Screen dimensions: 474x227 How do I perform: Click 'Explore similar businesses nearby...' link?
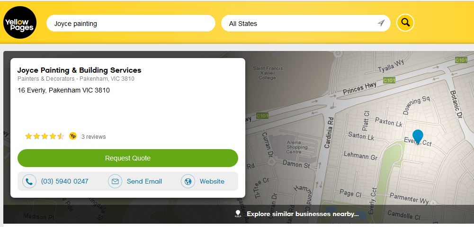pos(303,214)
